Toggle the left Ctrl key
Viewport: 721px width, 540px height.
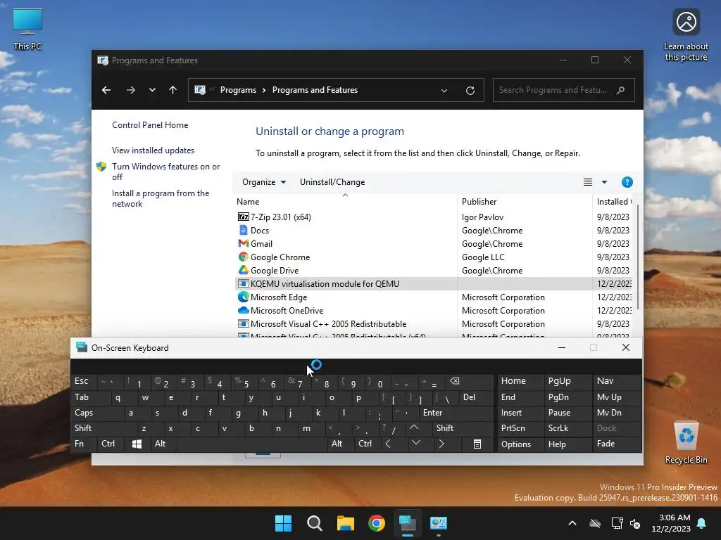(x=112, y=444)
